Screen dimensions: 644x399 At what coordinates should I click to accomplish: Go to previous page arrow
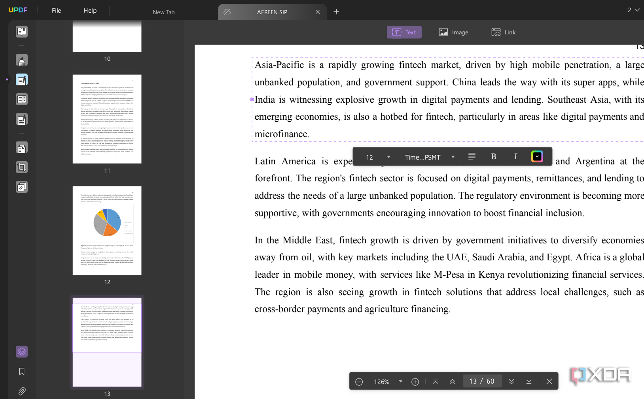pyautogui.click(x=453, y=382)
